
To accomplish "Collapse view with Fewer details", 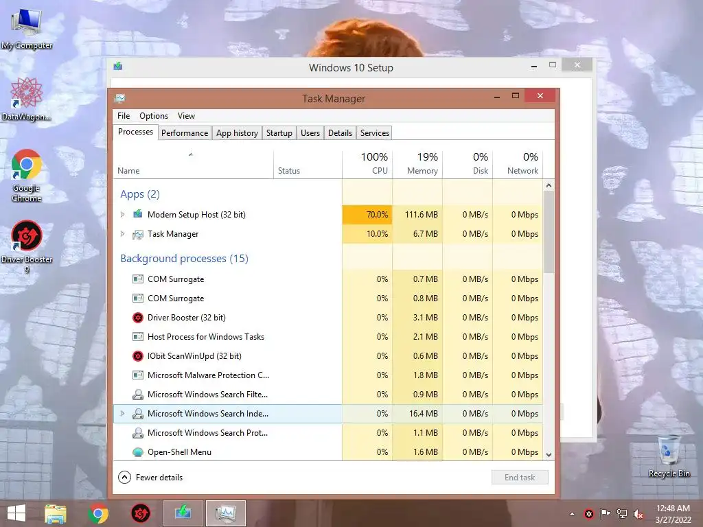I will pos(150,478).
